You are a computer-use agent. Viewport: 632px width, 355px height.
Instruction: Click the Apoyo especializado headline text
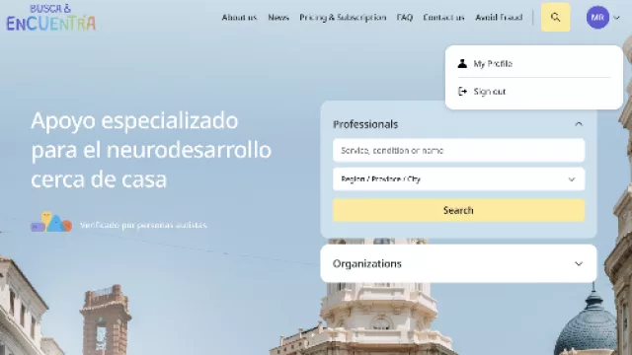pyautogui.click(x=151, y=150)
